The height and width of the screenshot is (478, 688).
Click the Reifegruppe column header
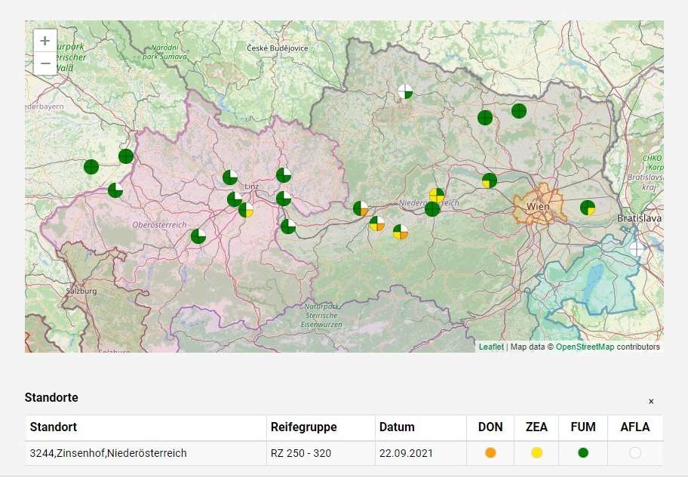[303, 427]
